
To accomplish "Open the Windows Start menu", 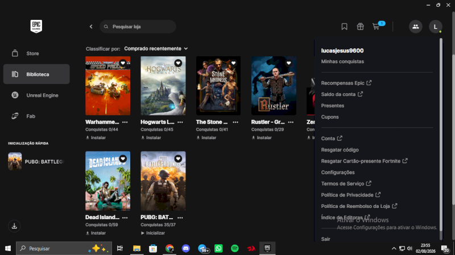I will click(x=8, y=248).
